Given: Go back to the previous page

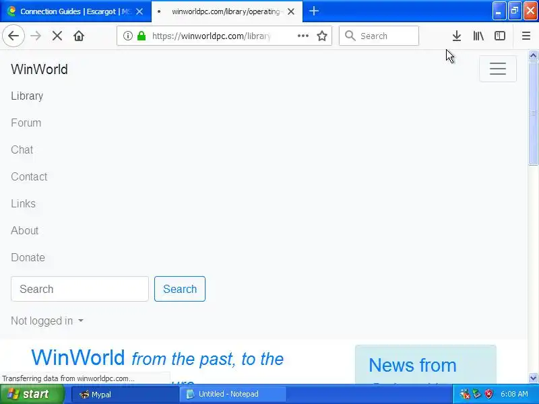Looking at the screenshot, I should pyautogui.click(x=13, y=36).
